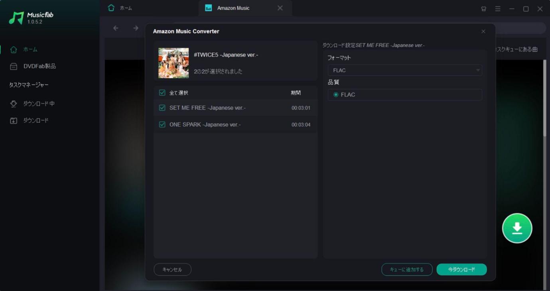Minimize the MusicFab window
The width and height of the screenshot is (550, 291).
coord(512,9)
